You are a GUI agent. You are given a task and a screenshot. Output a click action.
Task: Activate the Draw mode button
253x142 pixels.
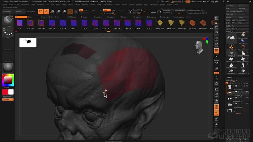click(x=46, y=12)
